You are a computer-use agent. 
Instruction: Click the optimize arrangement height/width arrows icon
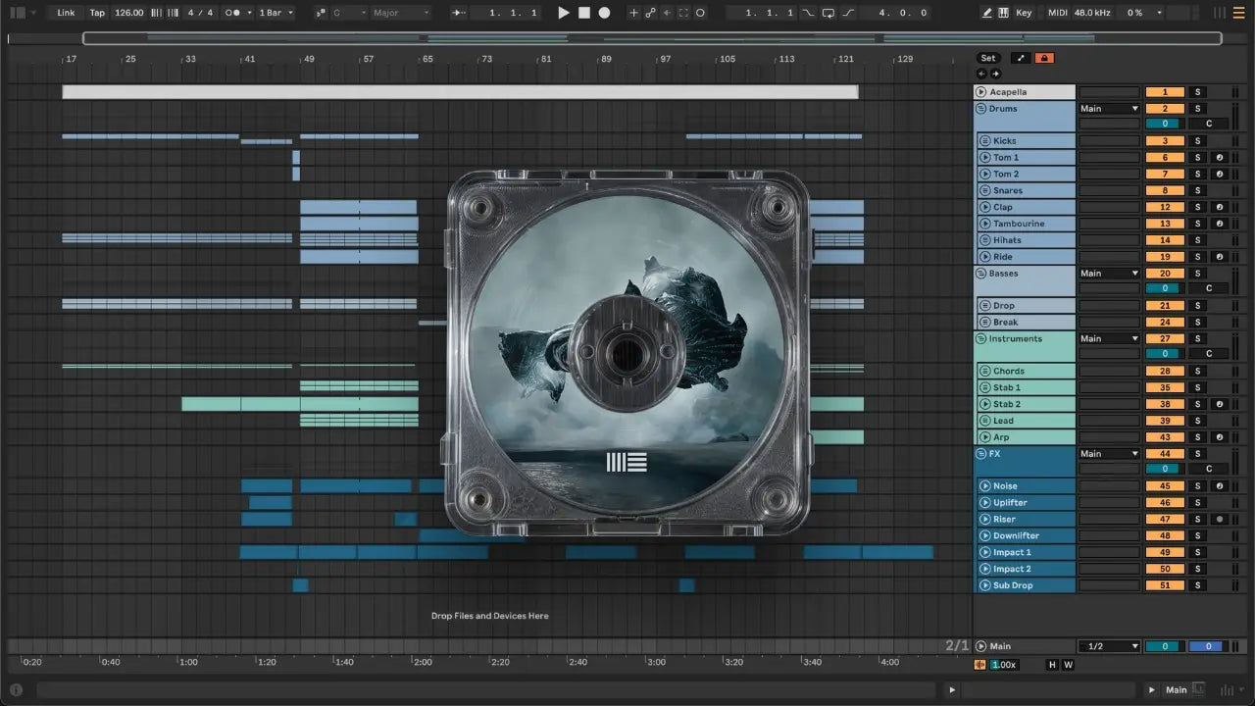click(1020, 58)
